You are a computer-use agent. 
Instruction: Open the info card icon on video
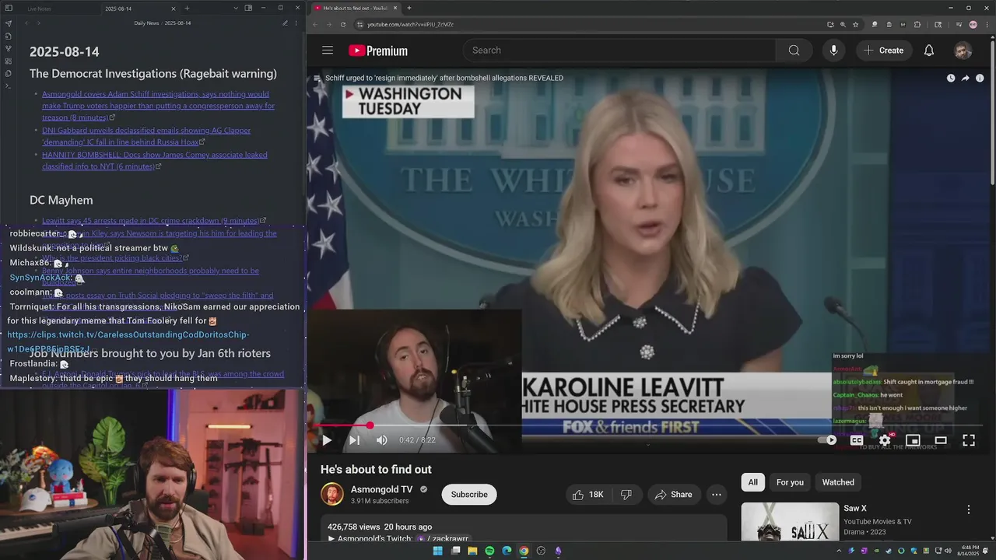pyautogui.click(x=980, y=78)
